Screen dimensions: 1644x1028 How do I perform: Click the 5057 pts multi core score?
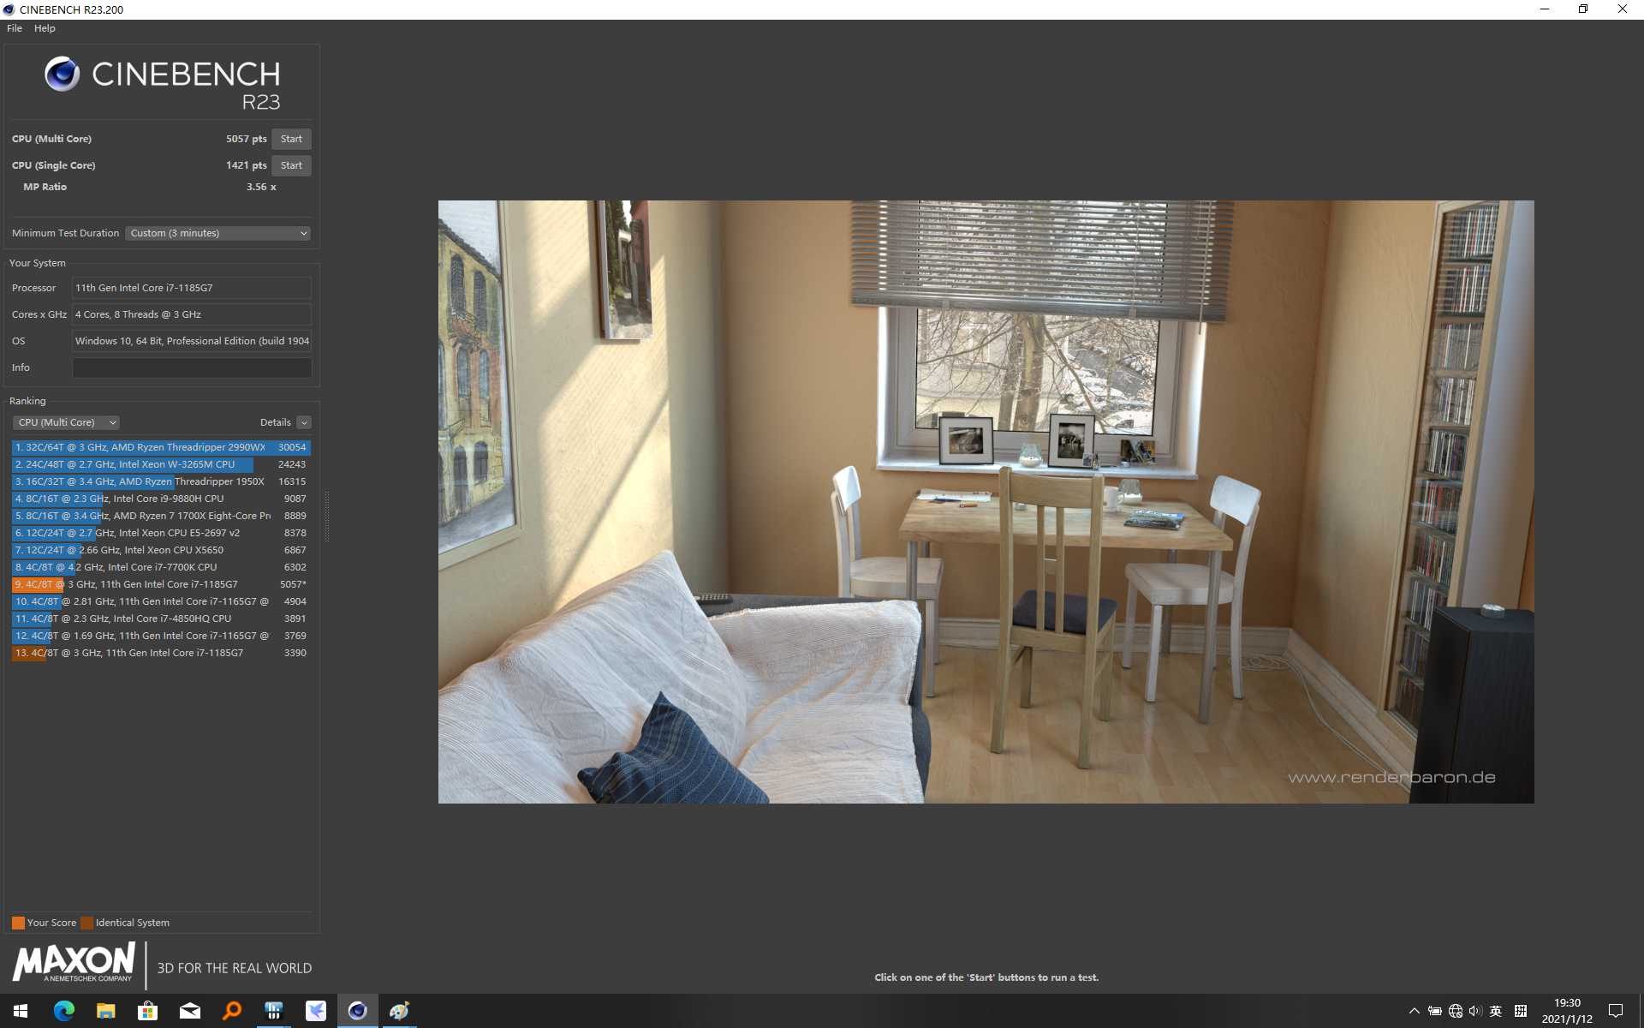pos(247,139)
